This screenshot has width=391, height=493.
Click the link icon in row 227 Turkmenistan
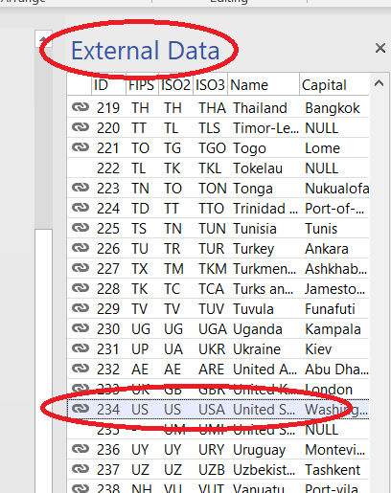click(80, 268)
